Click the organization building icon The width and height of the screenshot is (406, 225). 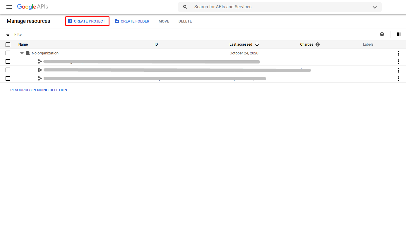click(x=28, y=53)
